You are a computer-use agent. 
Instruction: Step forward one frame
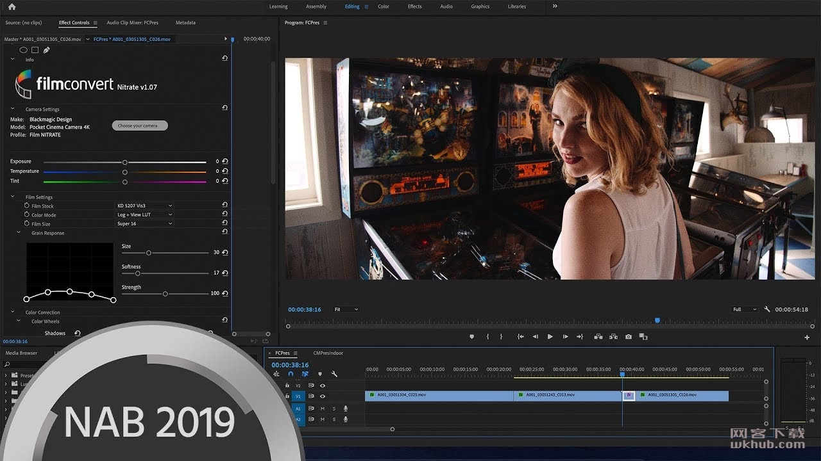coord(565,337)
